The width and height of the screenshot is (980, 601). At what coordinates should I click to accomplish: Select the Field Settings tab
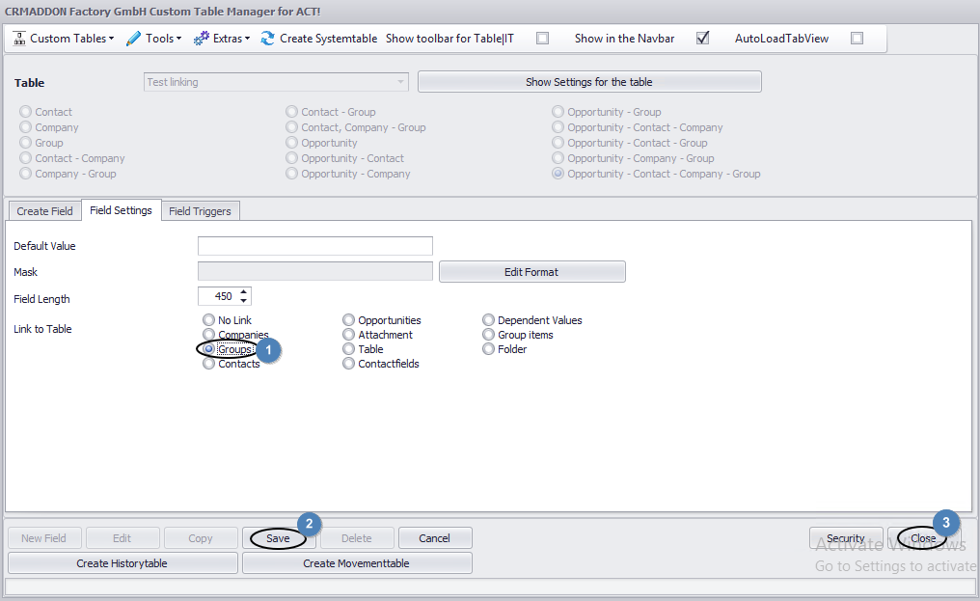coord(121,210)
